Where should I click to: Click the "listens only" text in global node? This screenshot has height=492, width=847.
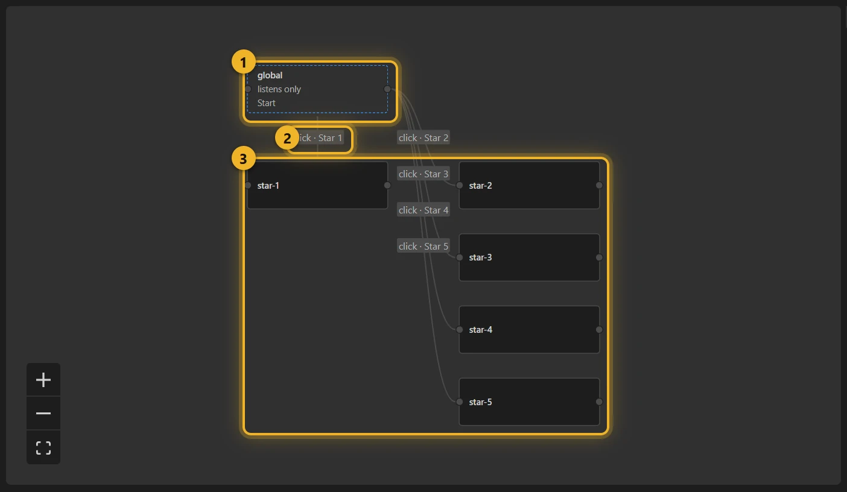tap(279, 89)
